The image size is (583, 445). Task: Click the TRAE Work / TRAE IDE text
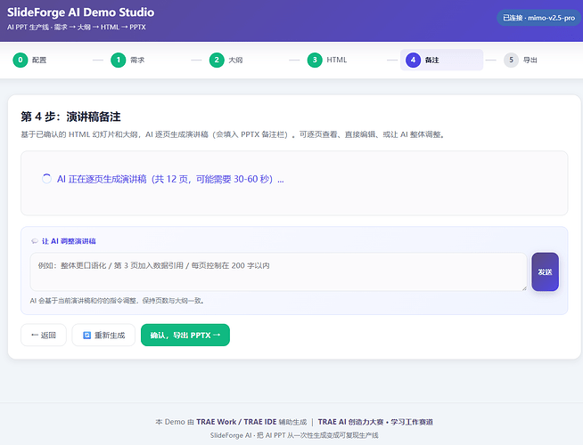click(236, 422)
